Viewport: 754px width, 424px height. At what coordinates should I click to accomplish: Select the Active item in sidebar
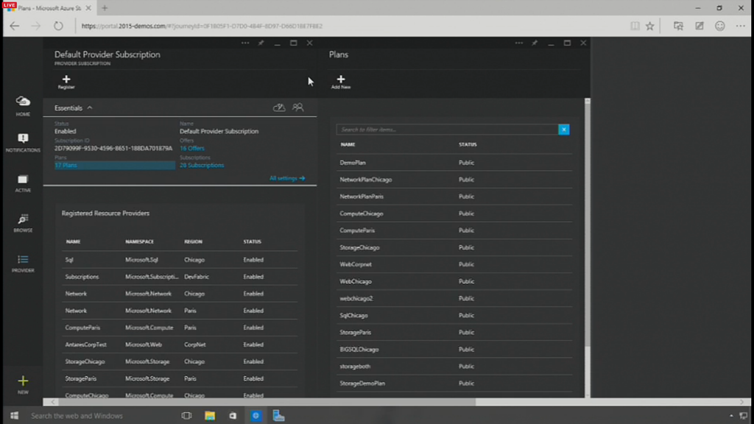click(23, 180)
